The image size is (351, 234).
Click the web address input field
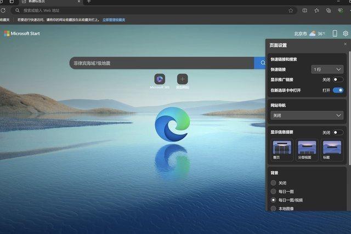(x=155, y=10)
